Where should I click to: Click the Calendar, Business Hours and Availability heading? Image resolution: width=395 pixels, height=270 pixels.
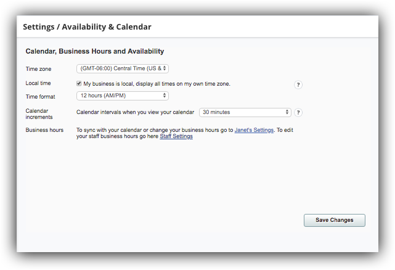(x=95, y=51)
